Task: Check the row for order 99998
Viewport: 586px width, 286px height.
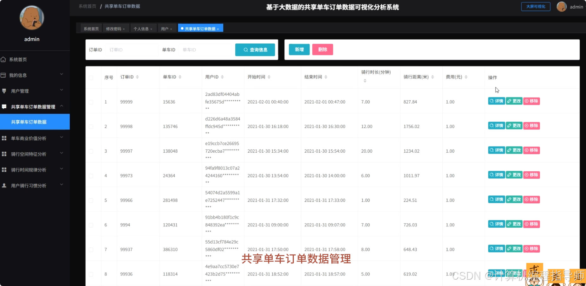Action: point(91,127)
